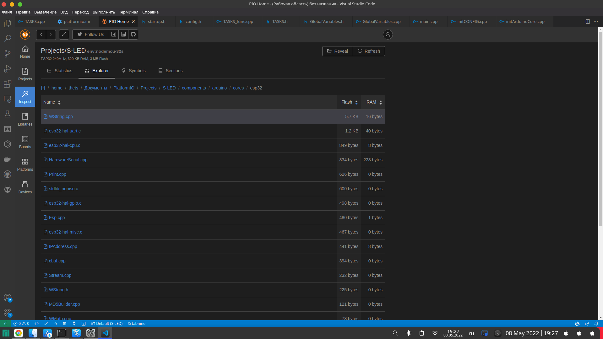Navigate back with PIO left arrow
The height and width of the screenshot is (339, 603).
[x=41, y=35]
